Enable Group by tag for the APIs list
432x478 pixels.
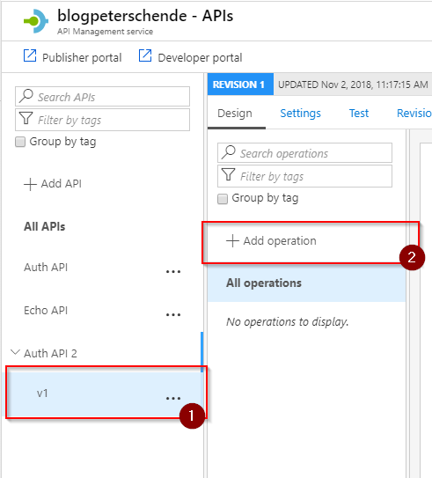pos(20,142)
